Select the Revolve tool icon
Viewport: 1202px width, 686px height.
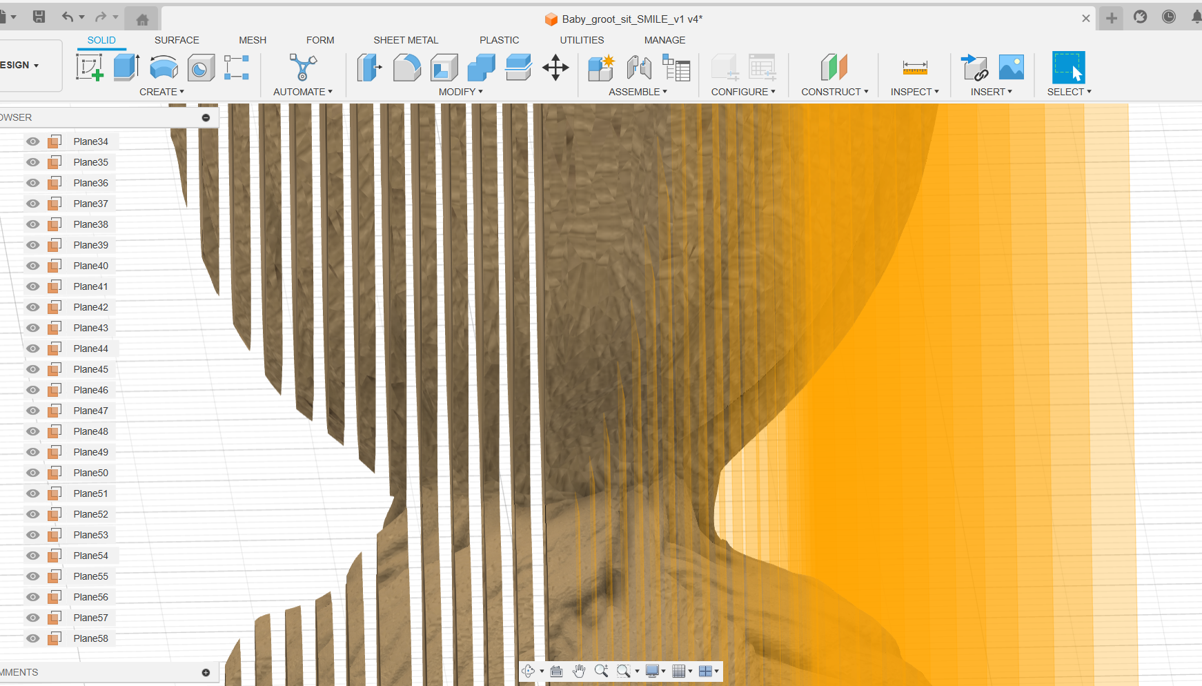pos(164,68)
